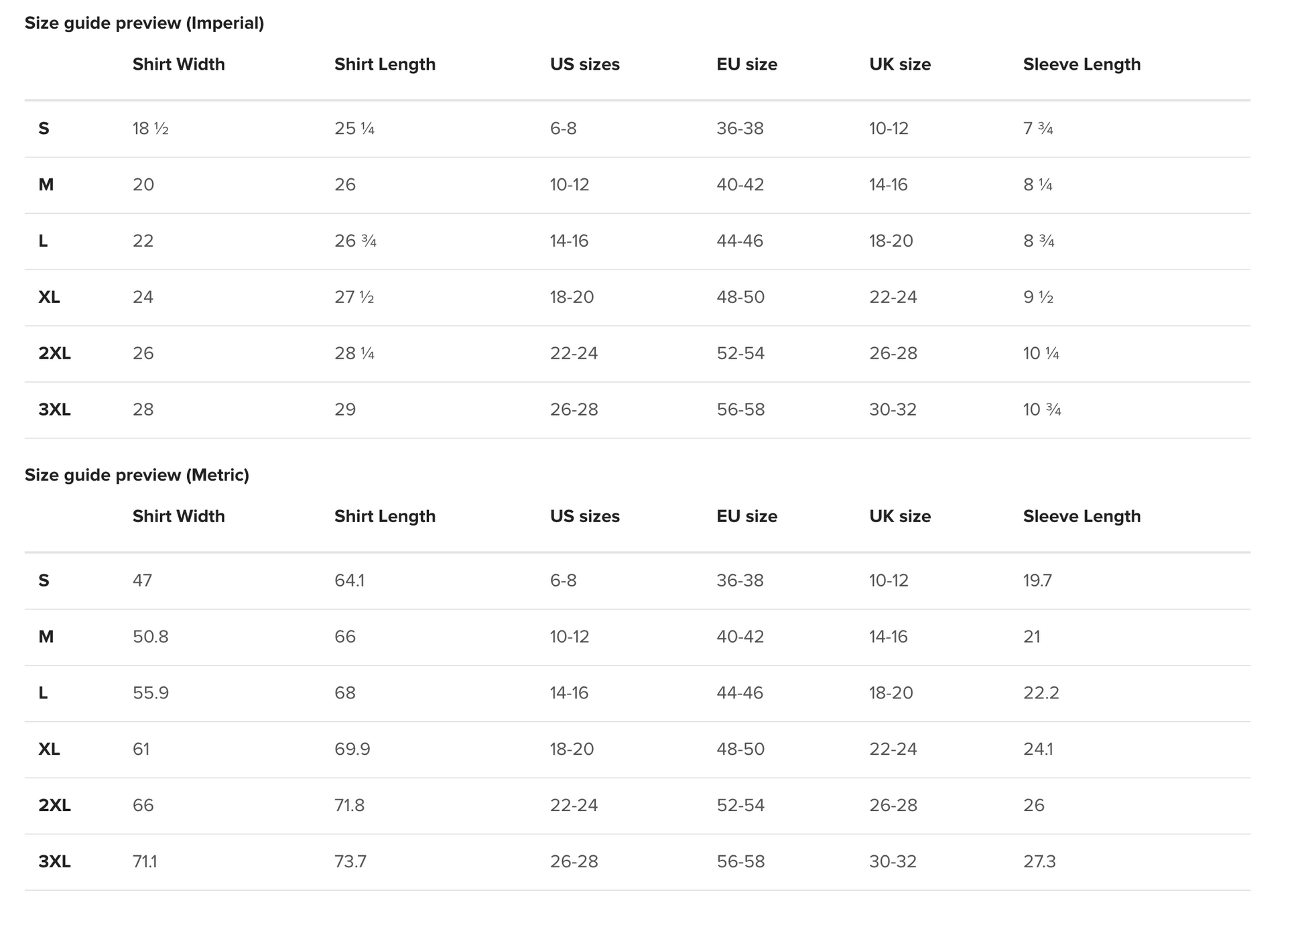Select the US sizes header in Metric table
This screenshot has height=927, width=1304.
point(584,516)
